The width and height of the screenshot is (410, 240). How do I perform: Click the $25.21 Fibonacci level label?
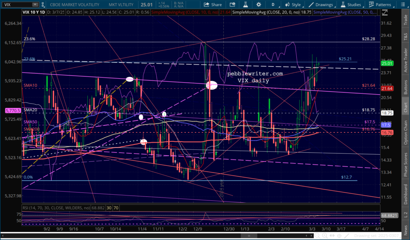coord(345,59)
